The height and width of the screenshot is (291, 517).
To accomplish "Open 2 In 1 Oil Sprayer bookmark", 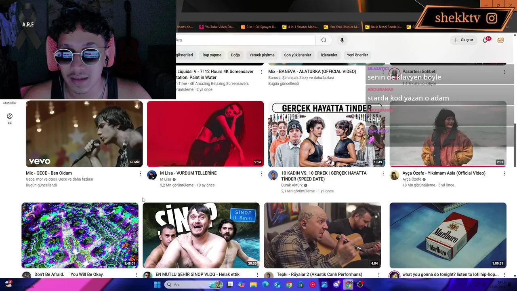I will click(x=258, y=27).
